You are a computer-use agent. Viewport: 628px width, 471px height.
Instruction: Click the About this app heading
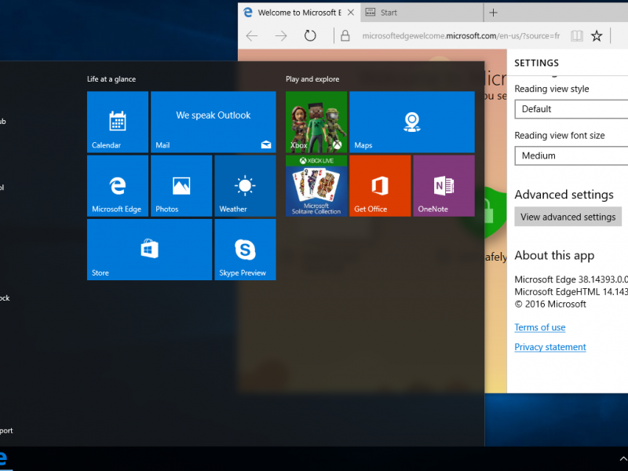tap(554, 256)
